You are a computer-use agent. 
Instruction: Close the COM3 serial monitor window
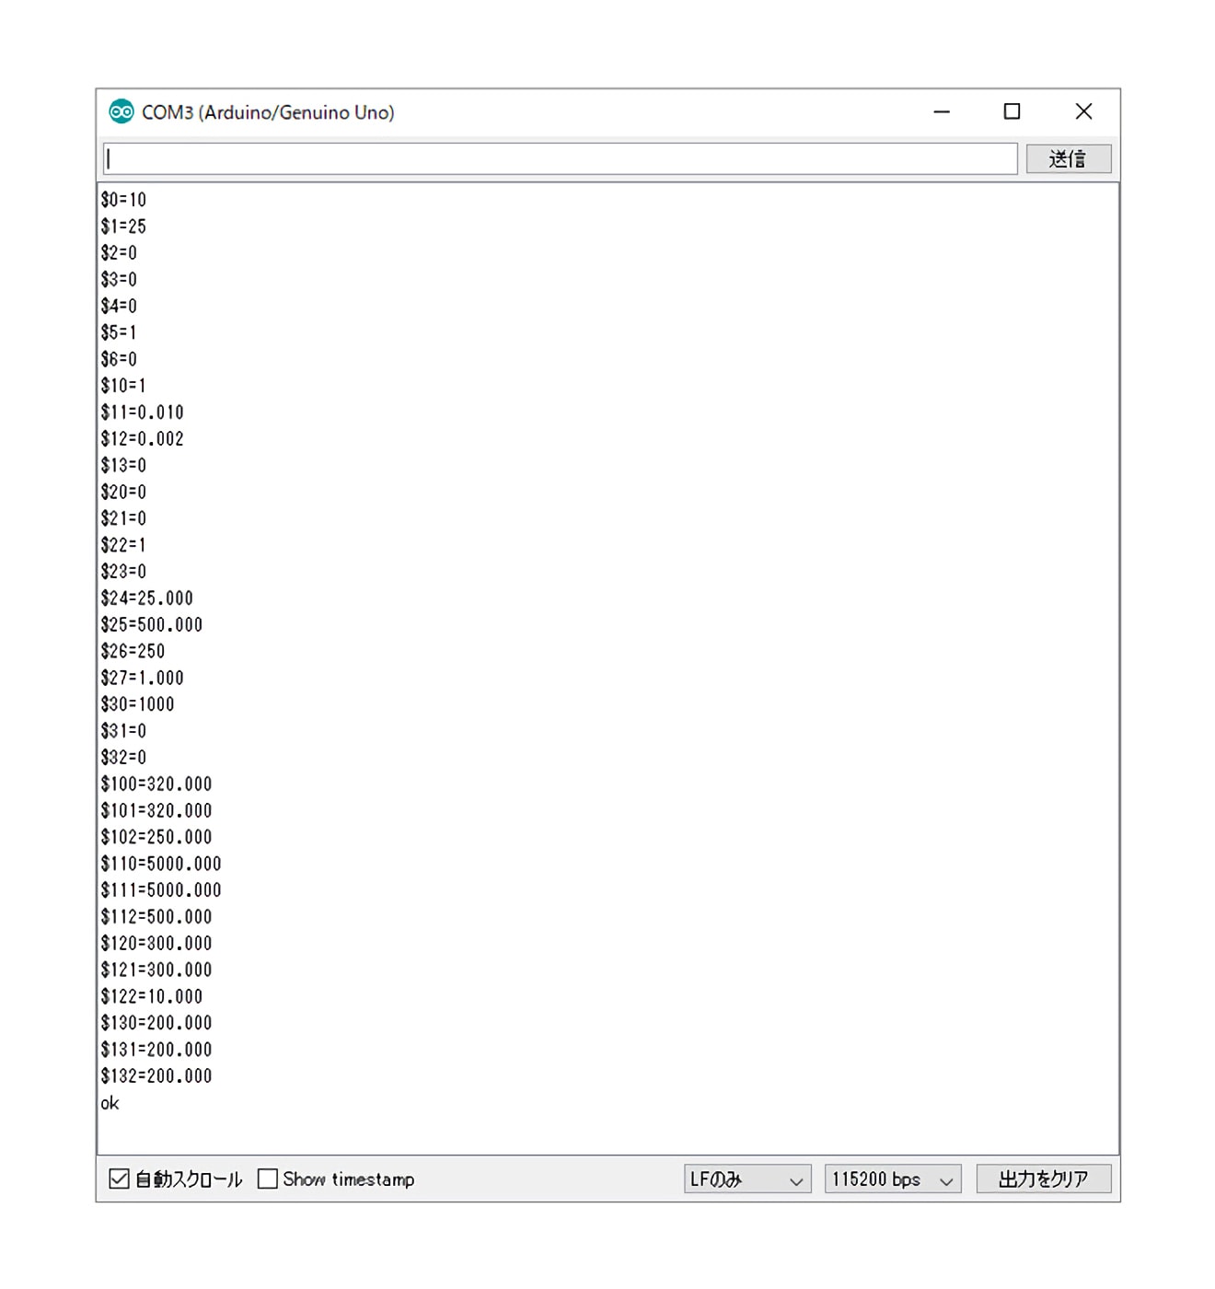(1083, 112)
